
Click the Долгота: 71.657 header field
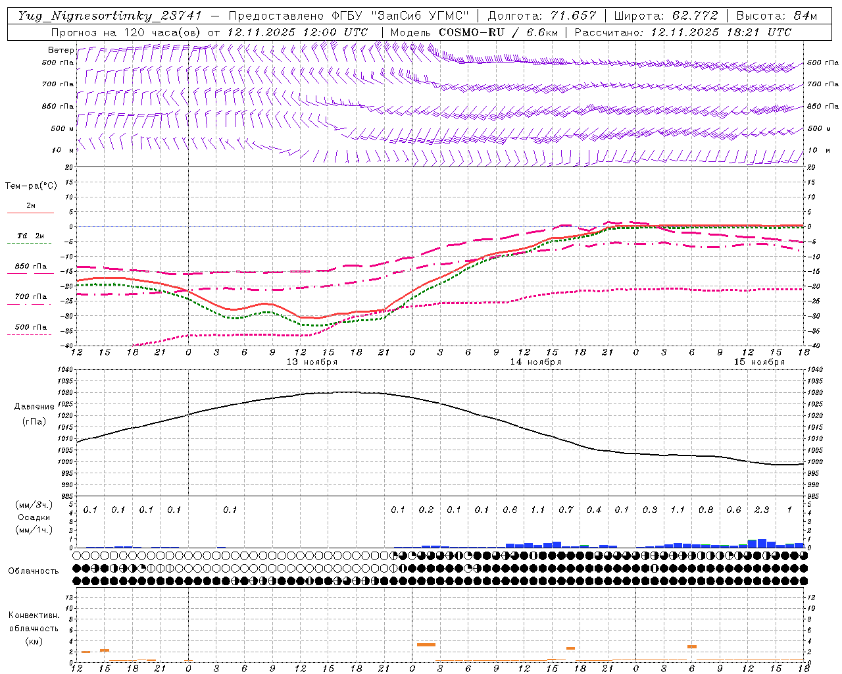click(x=542, y=16)
